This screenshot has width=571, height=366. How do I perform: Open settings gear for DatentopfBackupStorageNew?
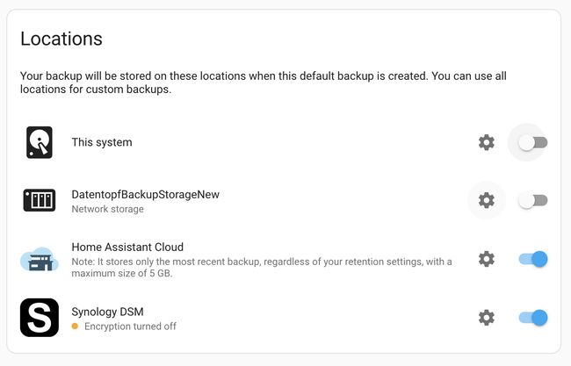click(x=486, y=200)
